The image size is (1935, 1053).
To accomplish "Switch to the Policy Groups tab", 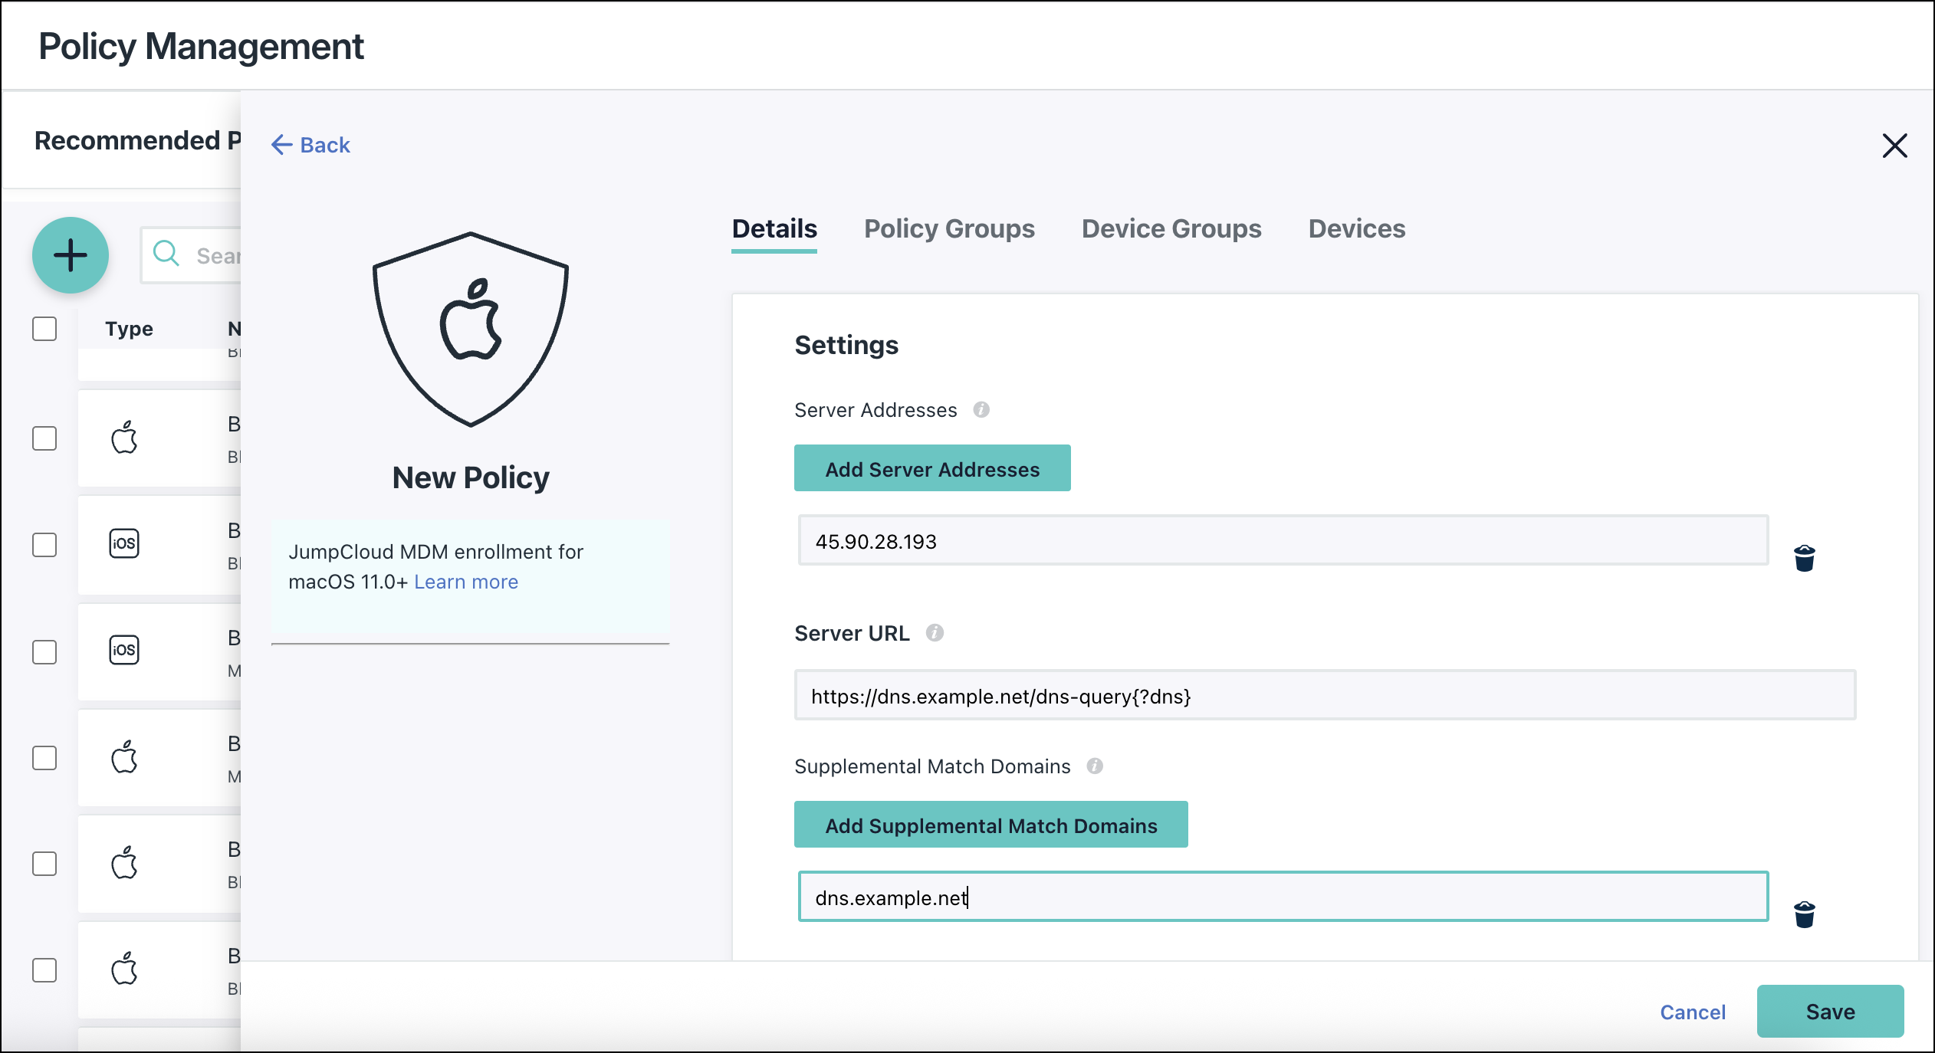I will (x=949, y=228).
